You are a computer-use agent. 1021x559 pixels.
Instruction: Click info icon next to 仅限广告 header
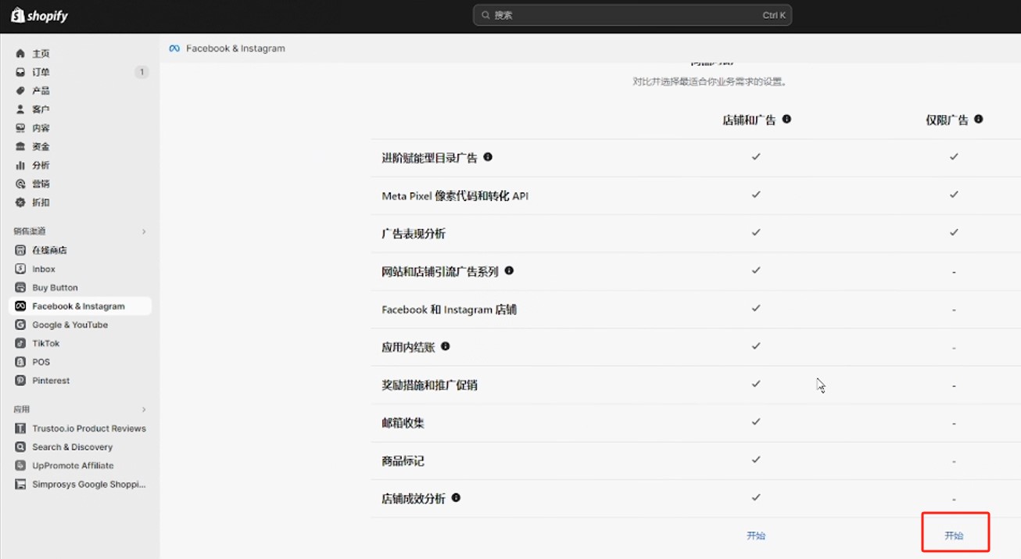(979, 120)
